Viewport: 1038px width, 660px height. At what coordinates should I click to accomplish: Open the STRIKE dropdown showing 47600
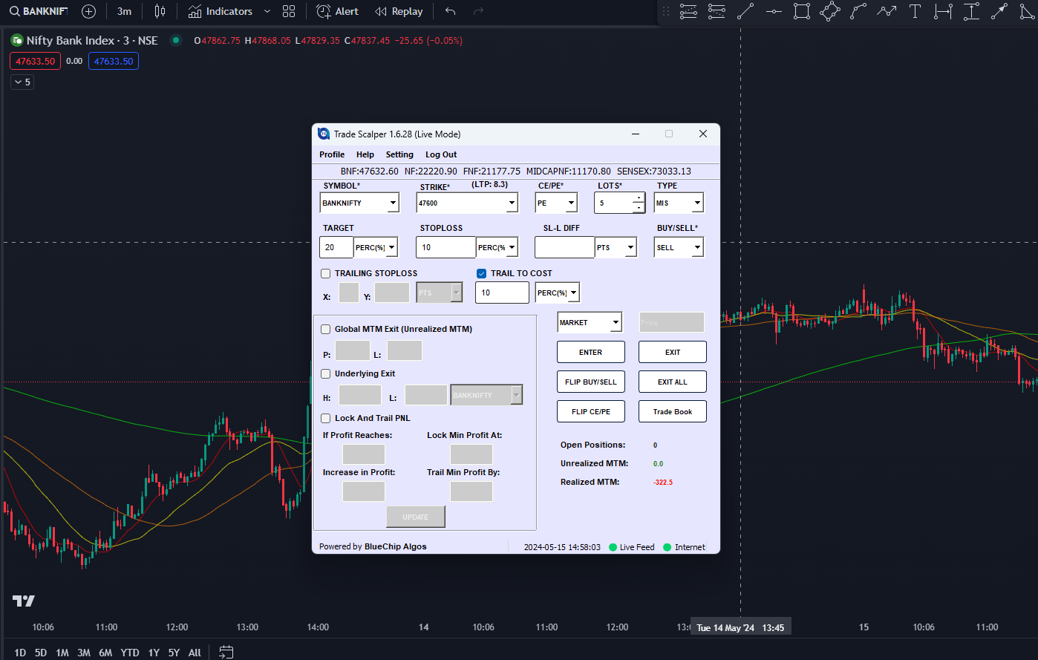(x=467, y=203)
